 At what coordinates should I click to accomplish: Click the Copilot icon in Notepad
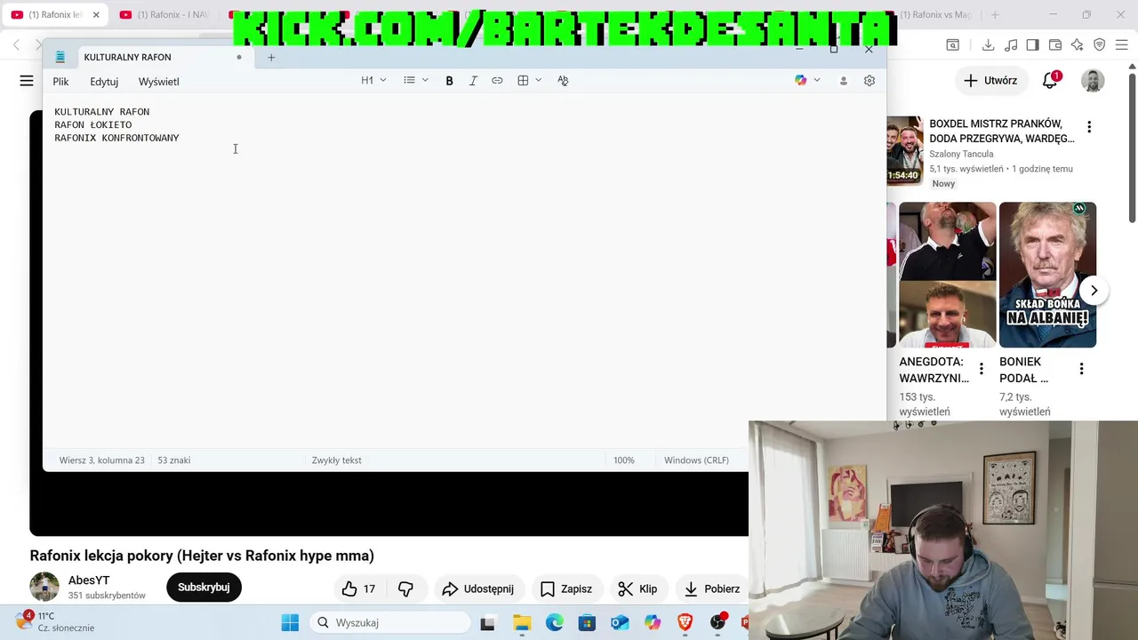pyautogui.click(x=801, y=81)
